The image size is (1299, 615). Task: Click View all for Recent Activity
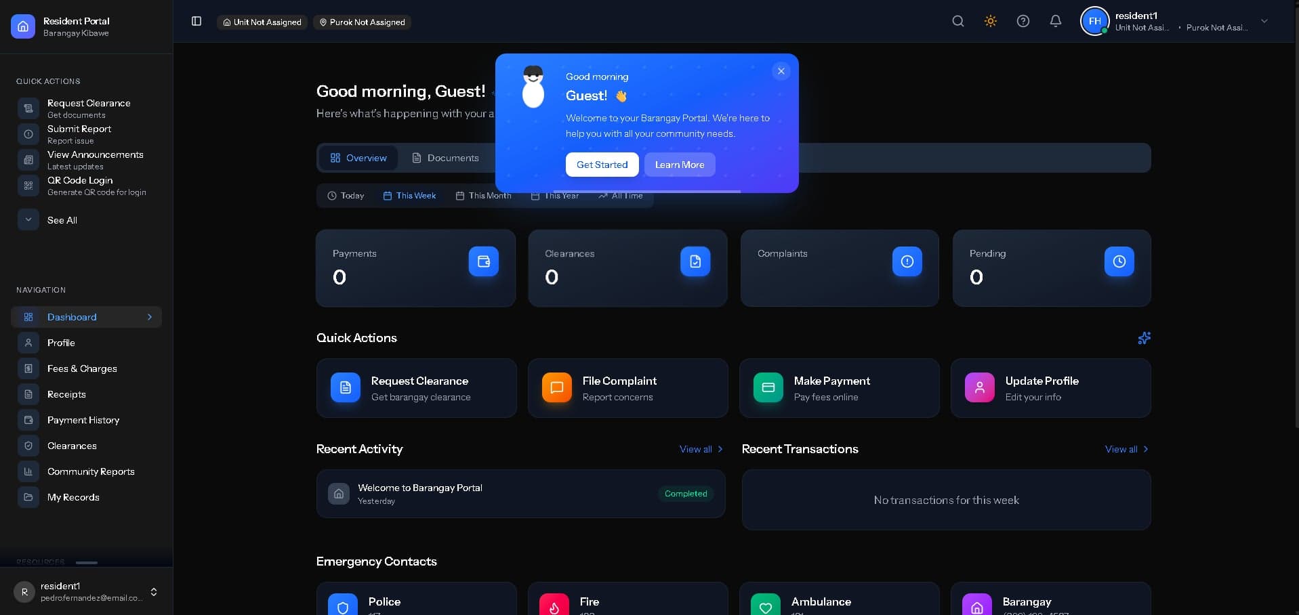pos(701,449)
